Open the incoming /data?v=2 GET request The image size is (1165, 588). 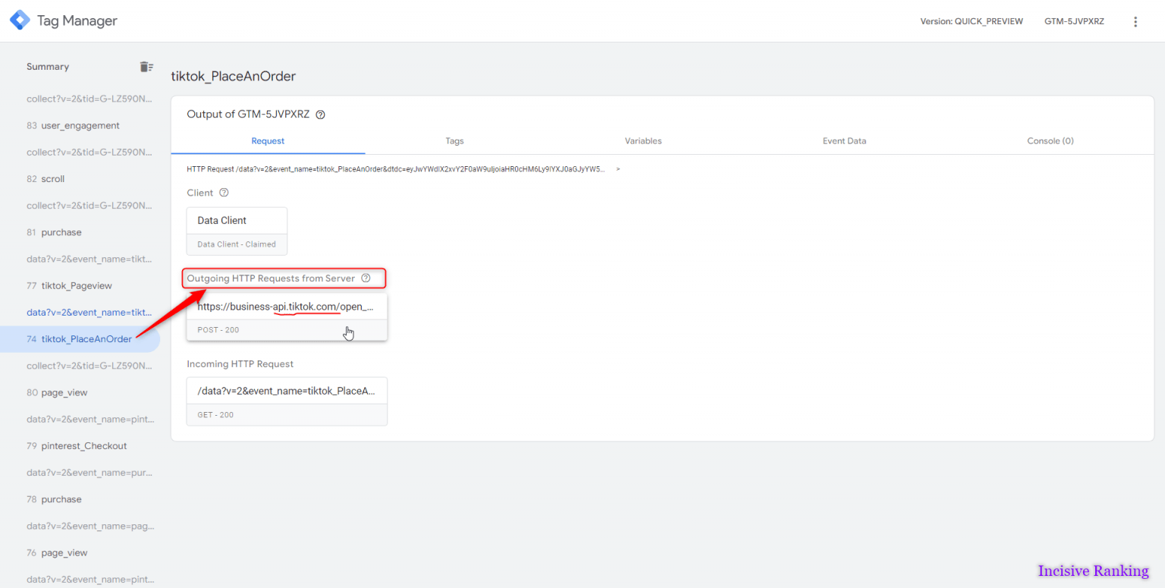pos(287,390)
